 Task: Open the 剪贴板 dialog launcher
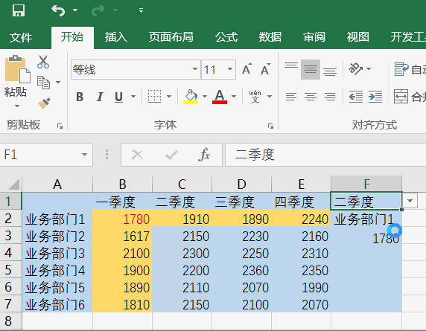coord(60,126)
